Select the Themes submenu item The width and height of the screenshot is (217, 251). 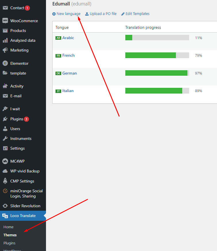[x=10, y=235]
